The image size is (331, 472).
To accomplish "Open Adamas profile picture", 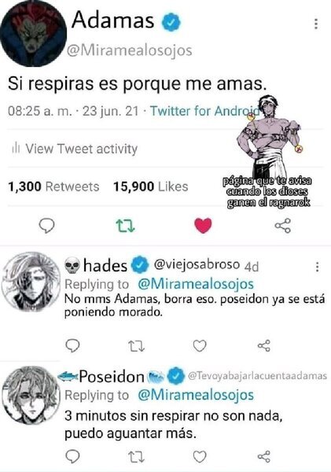I will tap(33, 33).
